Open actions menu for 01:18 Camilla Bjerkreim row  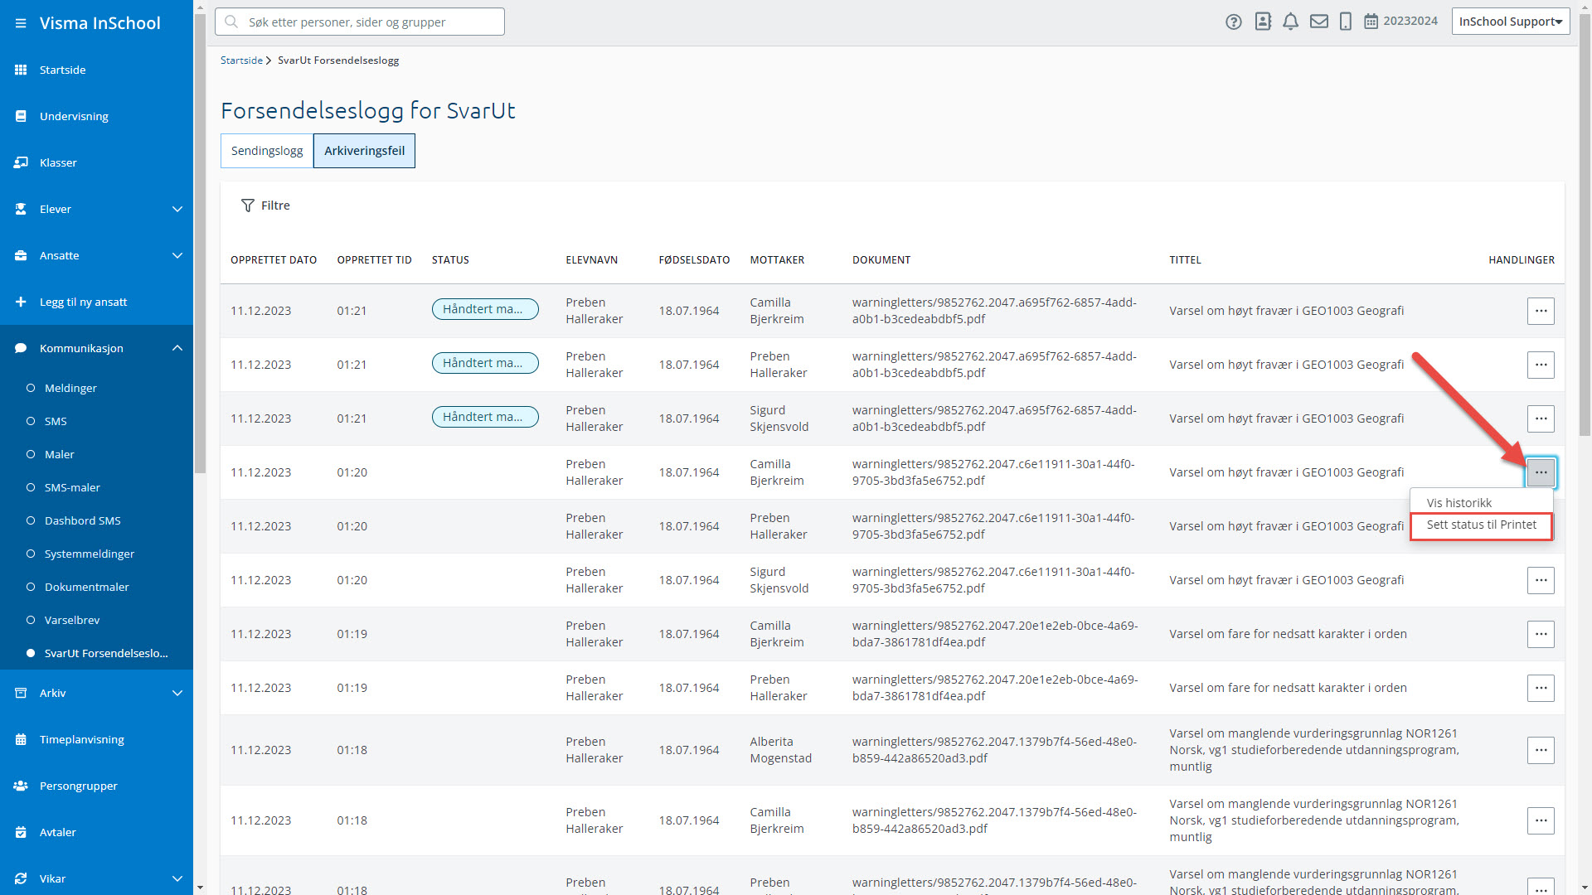[x=1541, y=820]
